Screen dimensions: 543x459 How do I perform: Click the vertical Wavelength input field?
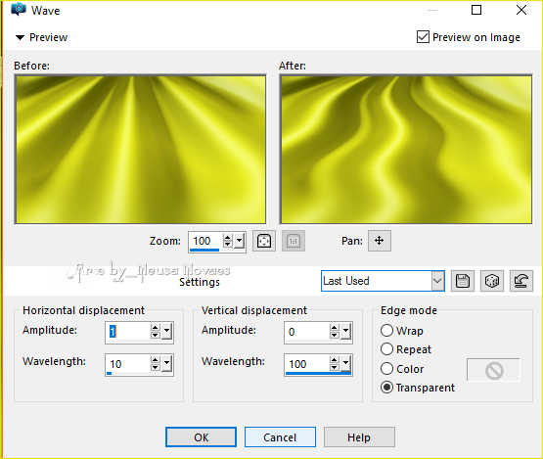pos(306,364)
